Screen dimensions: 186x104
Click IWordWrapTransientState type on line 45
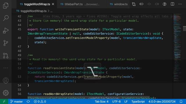(47, 34)
